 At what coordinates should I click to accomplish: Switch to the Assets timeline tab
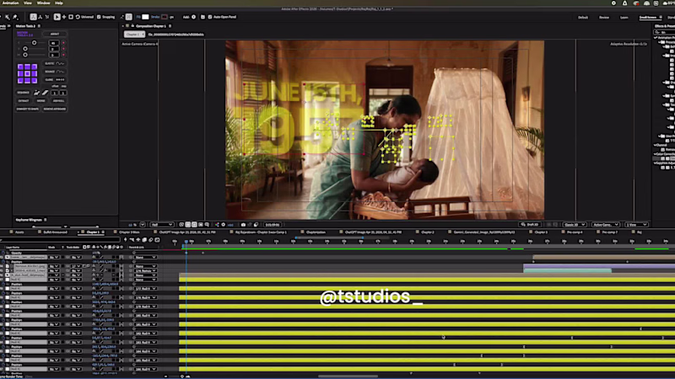coord(19,232)
